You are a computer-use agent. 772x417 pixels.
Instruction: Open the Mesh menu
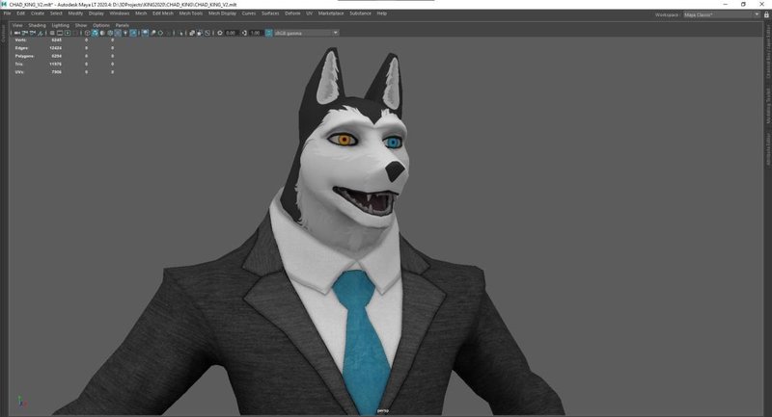[x=141, y=13]
